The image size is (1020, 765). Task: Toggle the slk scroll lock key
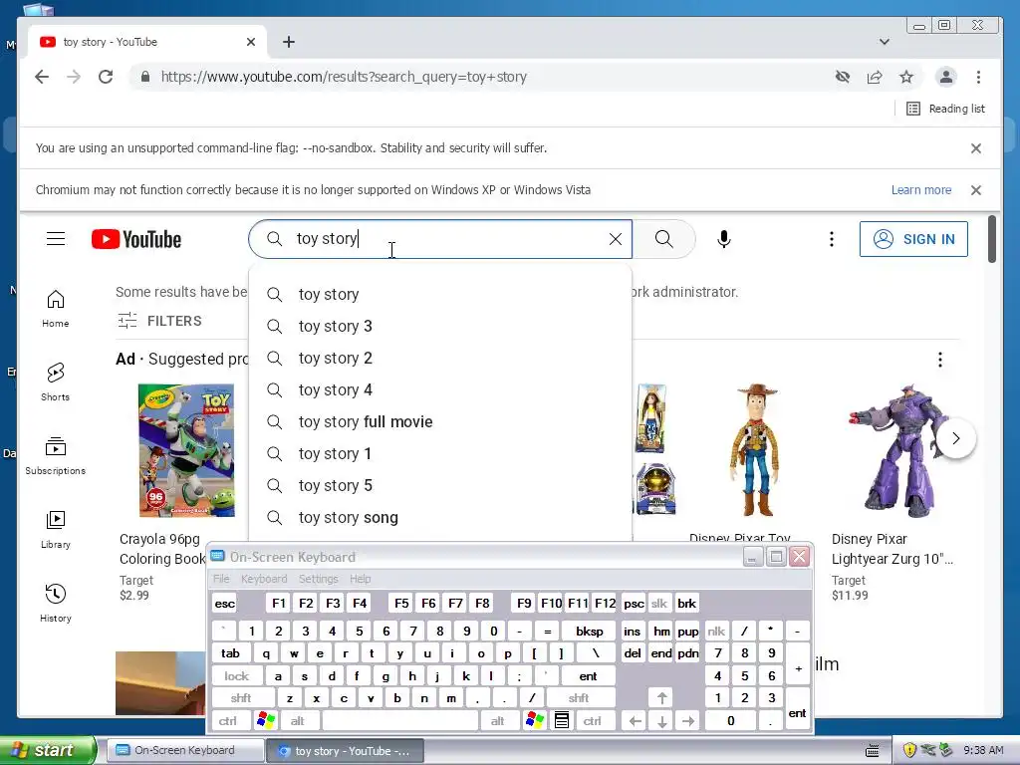659,604
